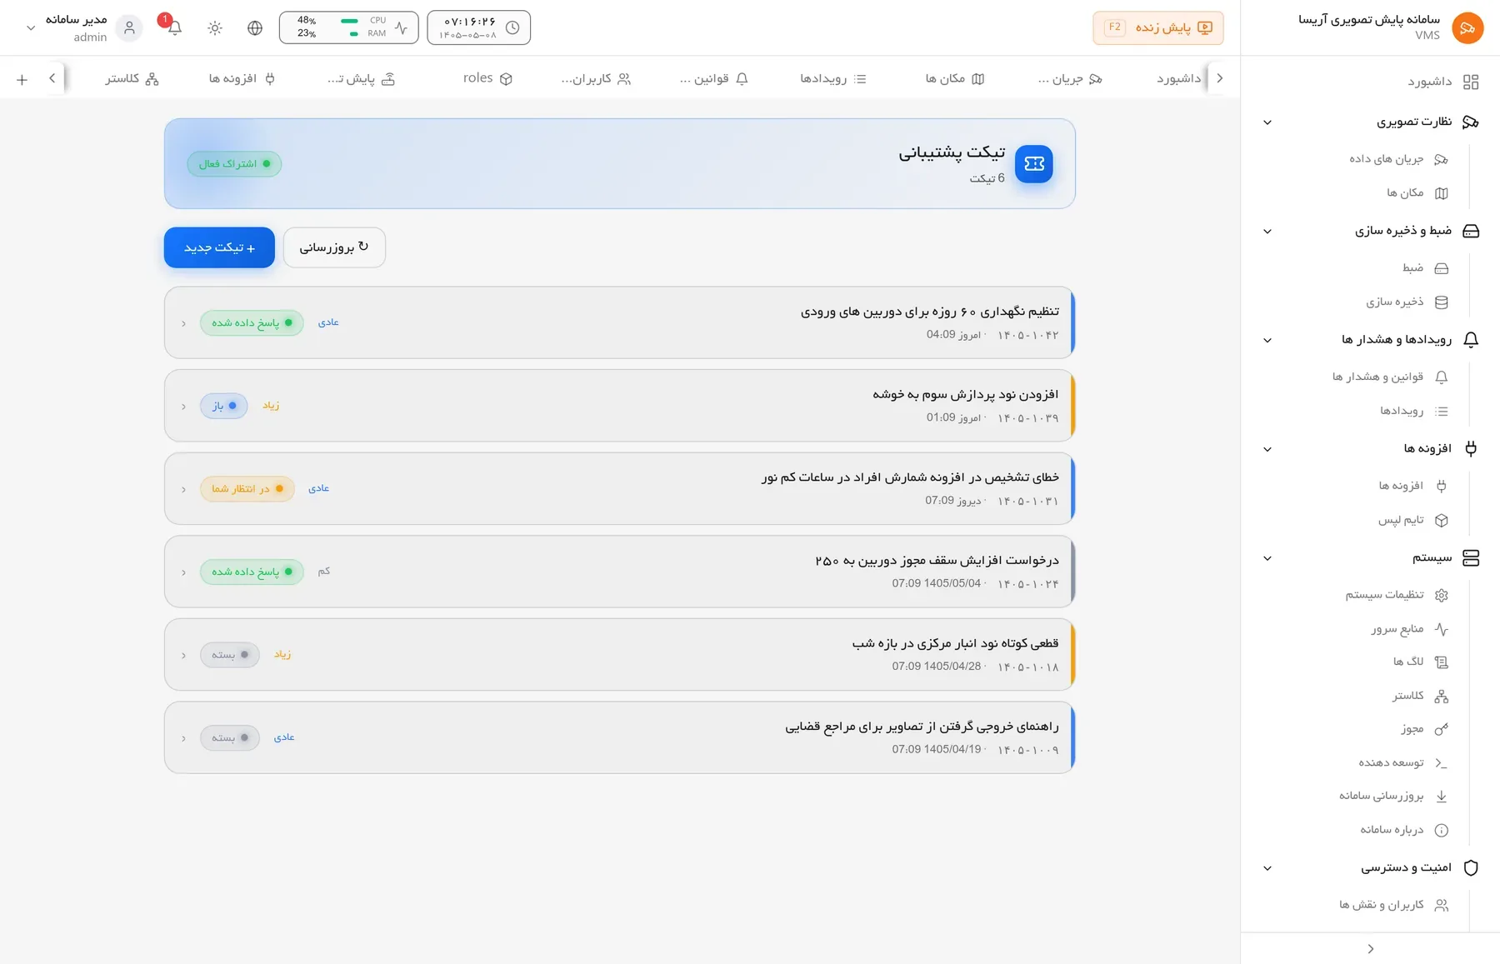Click the پایش زنده live monitoring button
Viewport: 1500px width, 964px height.
tap(1157, 27)
